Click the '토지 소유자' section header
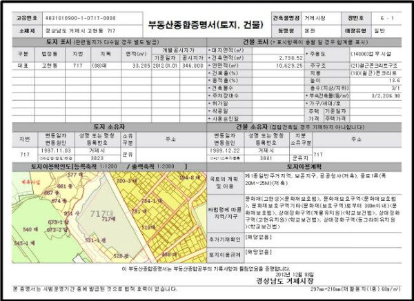Screen dimensions: 414x301 tap(109, 127)
